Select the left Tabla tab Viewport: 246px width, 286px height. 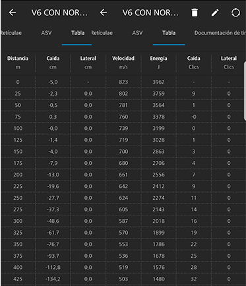click(78, 33)
